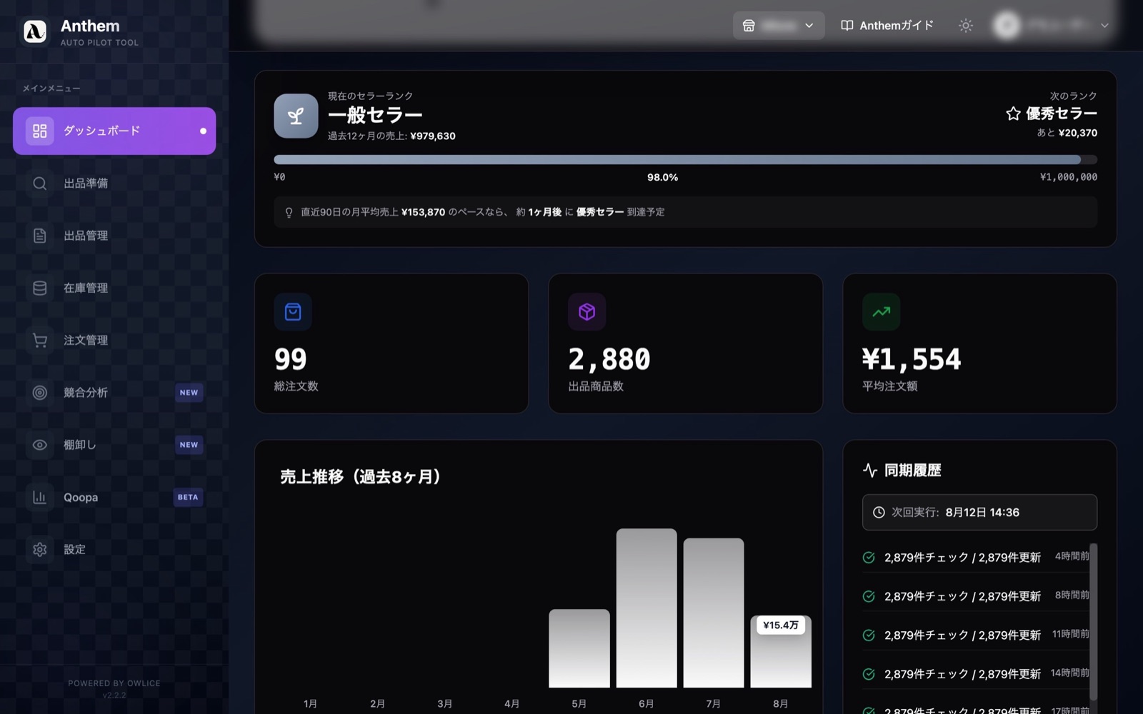Click the 棚卸し eye icon
This screenshot has width=1143, height=714.
coord(40,445)
